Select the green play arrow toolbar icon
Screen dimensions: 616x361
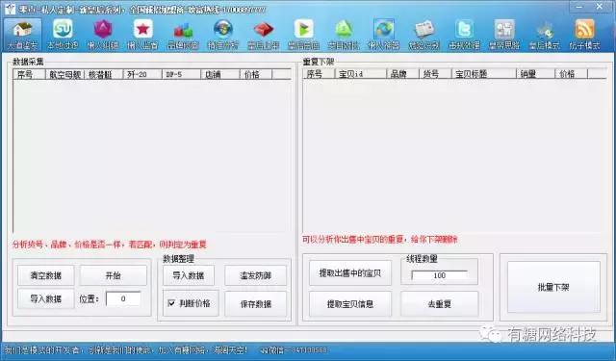304,36
